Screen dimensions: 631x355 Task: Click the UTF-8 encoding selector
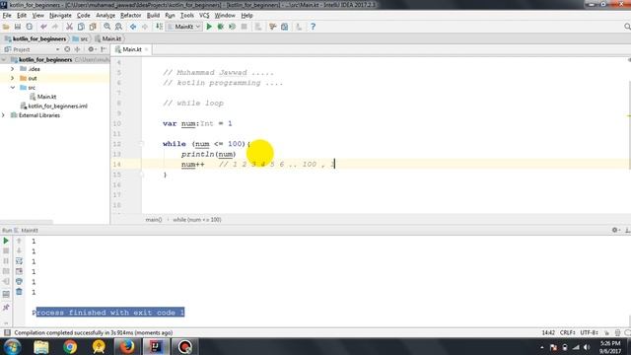[590, 332]
